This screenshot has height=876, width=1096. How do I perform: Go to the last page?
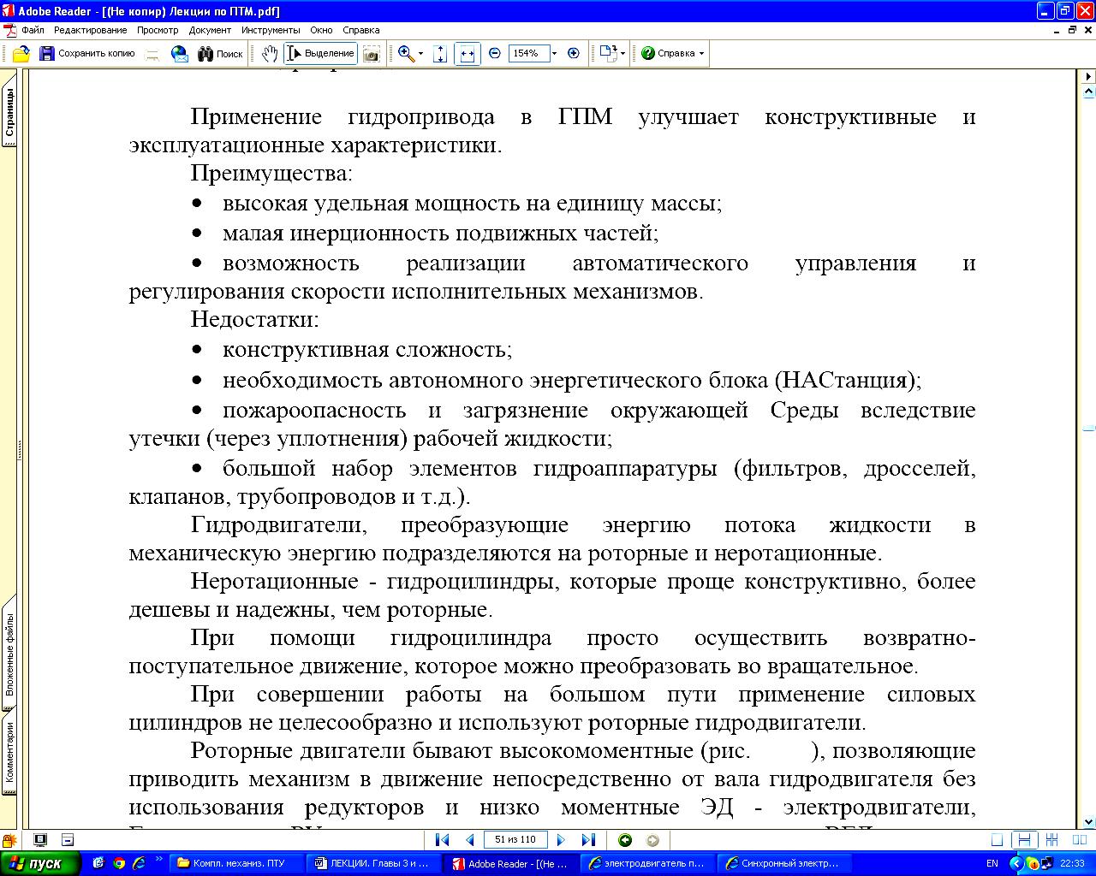588,840
